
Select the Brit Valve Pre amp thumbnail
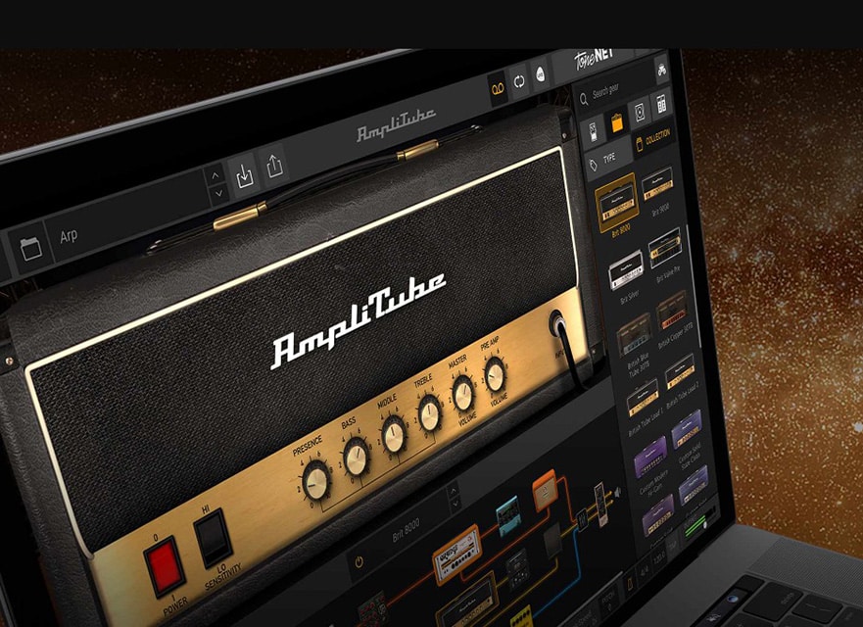pyautogui.click(x=665, y=249)
